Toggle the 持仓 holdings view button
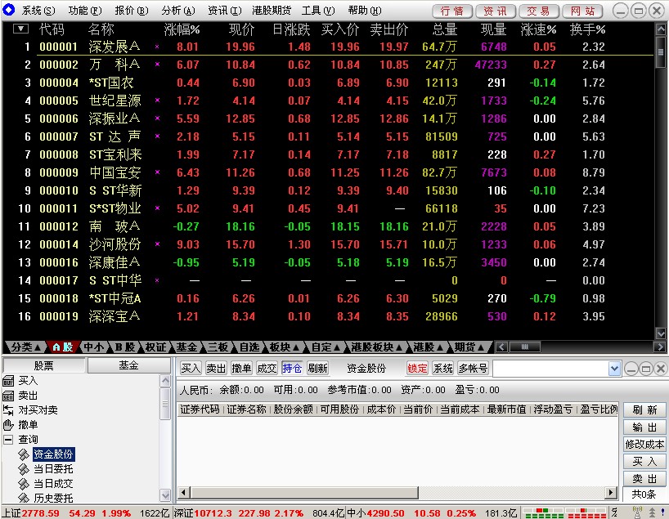Screen dimensions: 669x519 tap(292, 368)
